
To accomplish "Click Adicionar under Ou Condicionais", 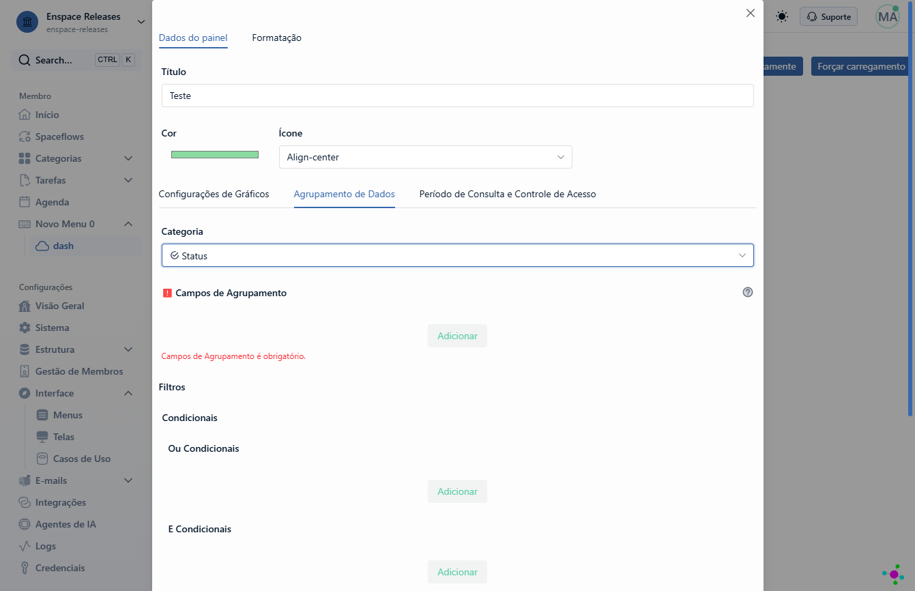I will 457,491.
